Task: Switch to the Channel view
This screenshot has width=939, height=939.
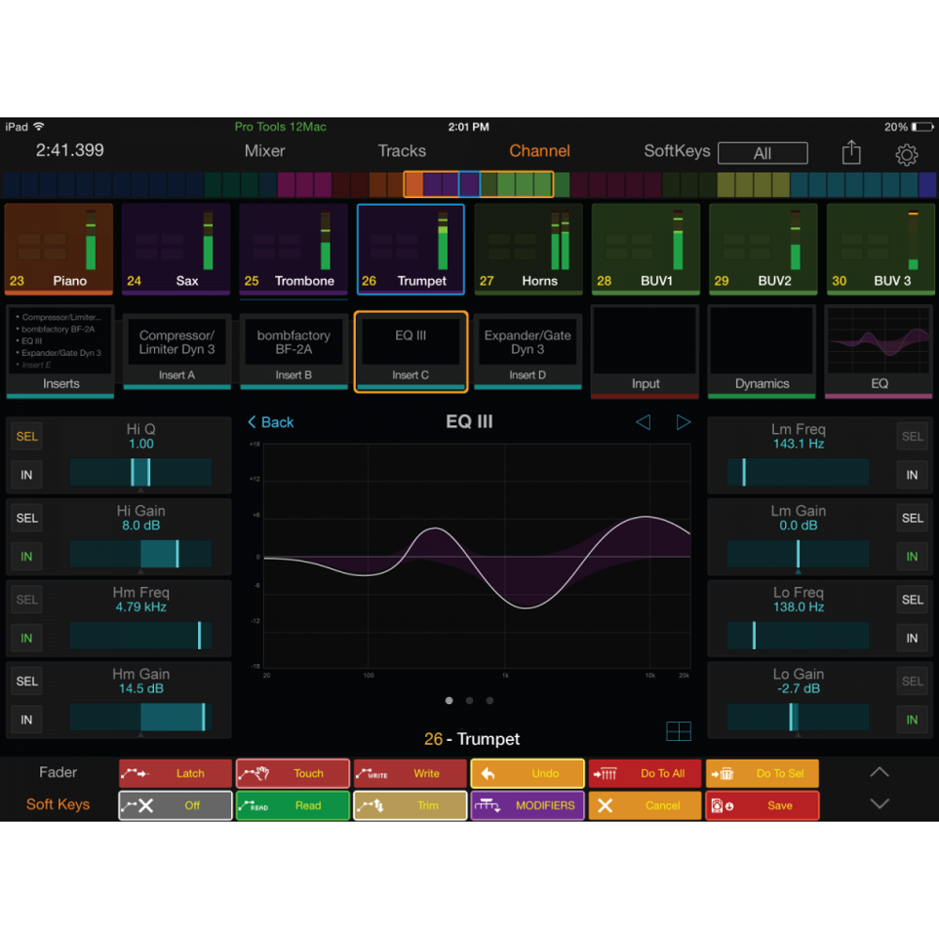Action: (x=540, y=151)
